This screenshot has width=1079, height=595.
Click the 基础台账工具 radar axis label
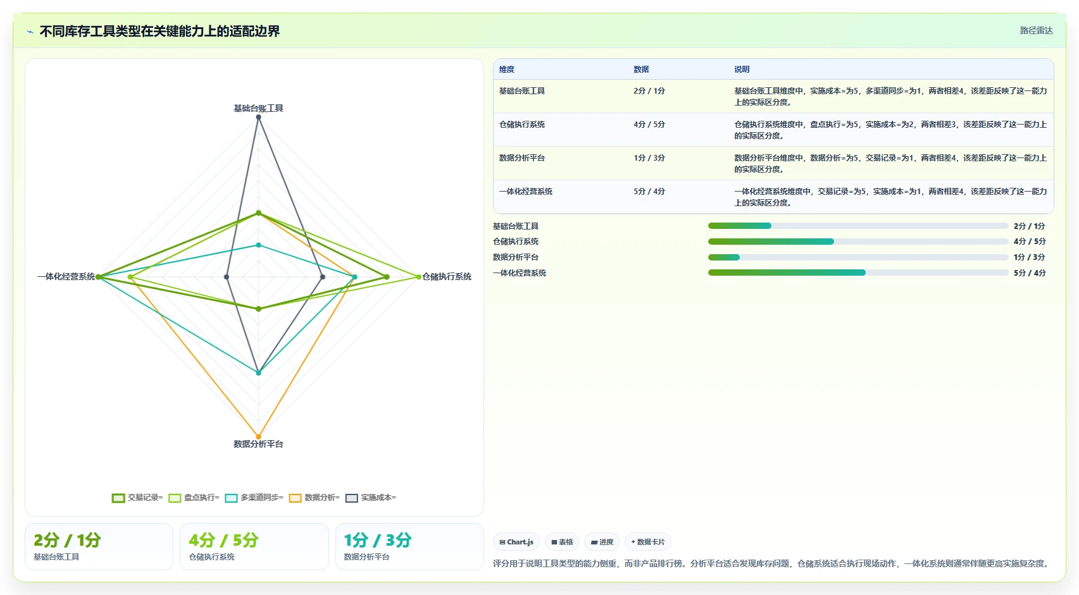pyautogui.click(x=258, y=108)
